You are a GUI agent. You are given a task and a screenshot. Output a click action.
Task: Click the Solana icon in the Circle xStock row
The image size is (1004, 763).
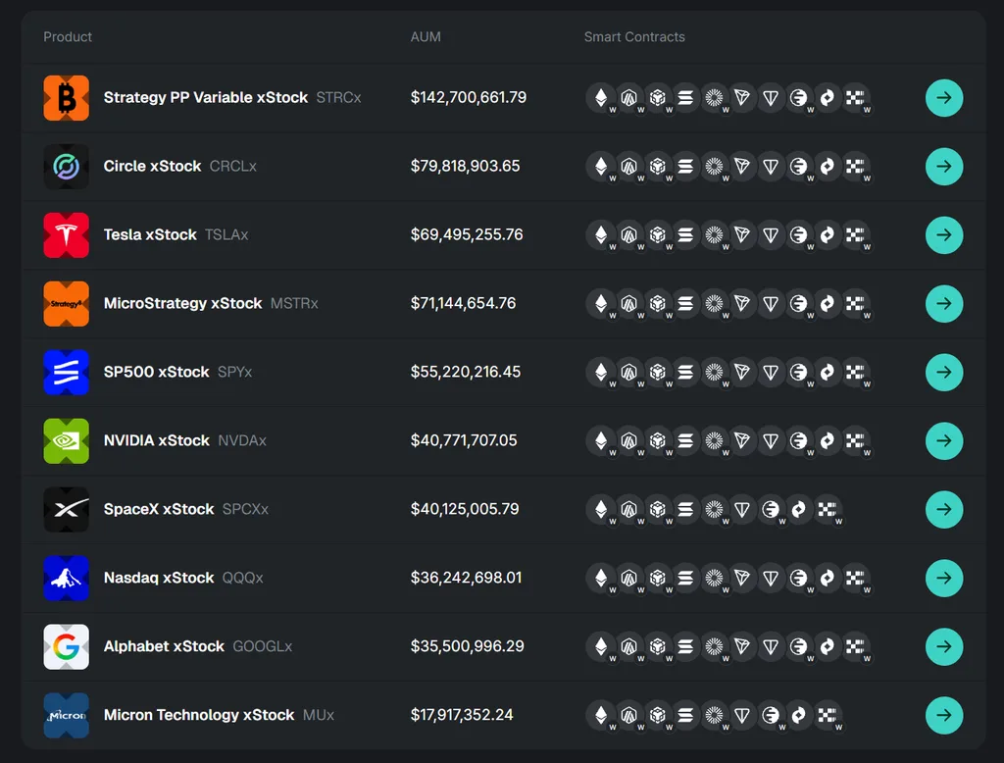point(685,167)
